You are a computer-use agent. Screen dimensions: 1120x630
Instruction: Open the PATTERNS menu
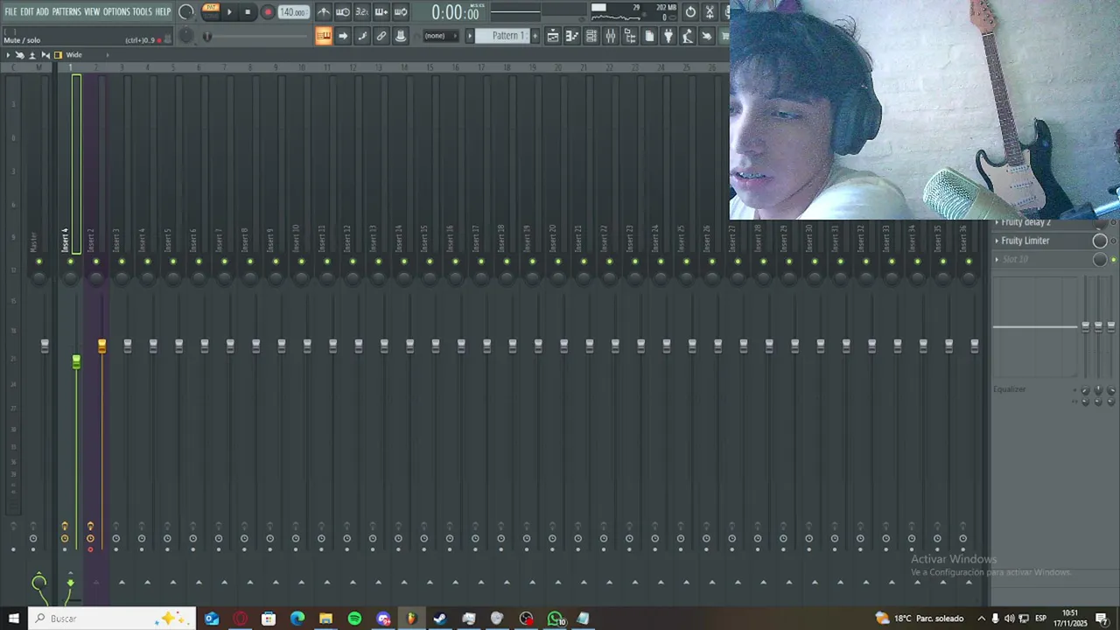coord(66,12)
